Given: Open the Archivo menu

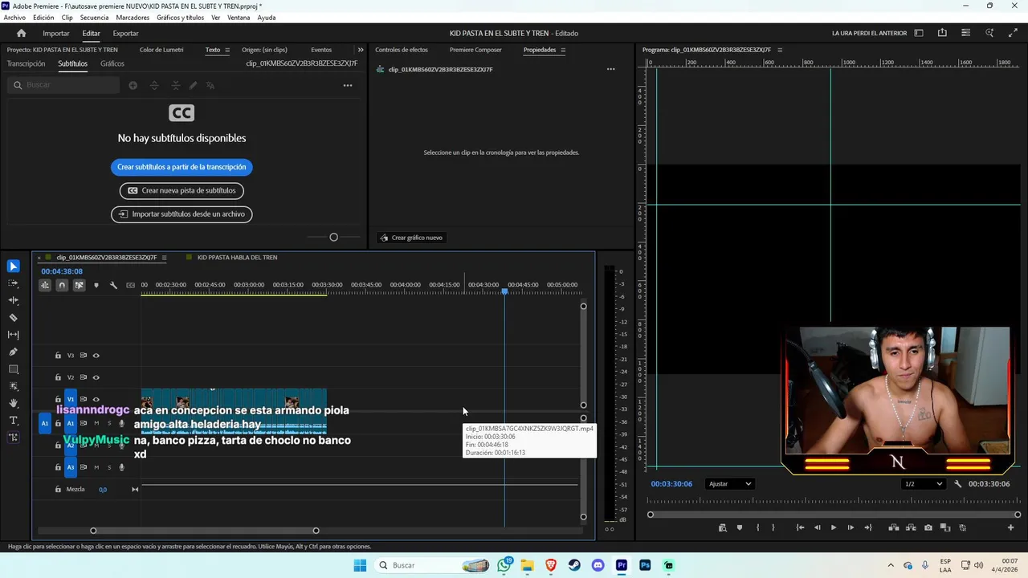Looking at the screenshot, I should [x=14, y=18].
